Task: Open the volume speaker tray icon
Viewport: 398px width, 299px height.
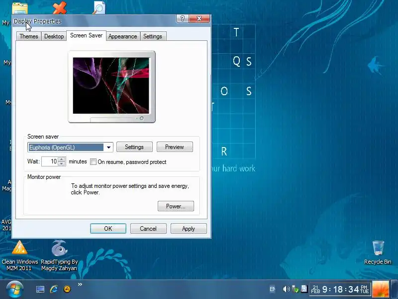Action: [286, 289]
